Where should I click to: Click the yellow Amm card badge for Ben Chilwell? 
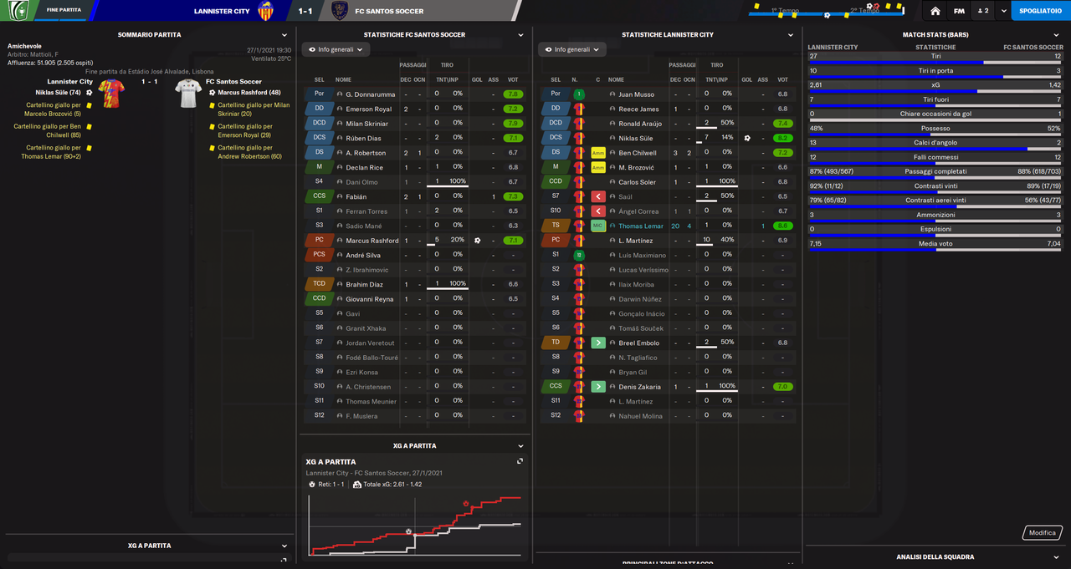tap(598, 153)
